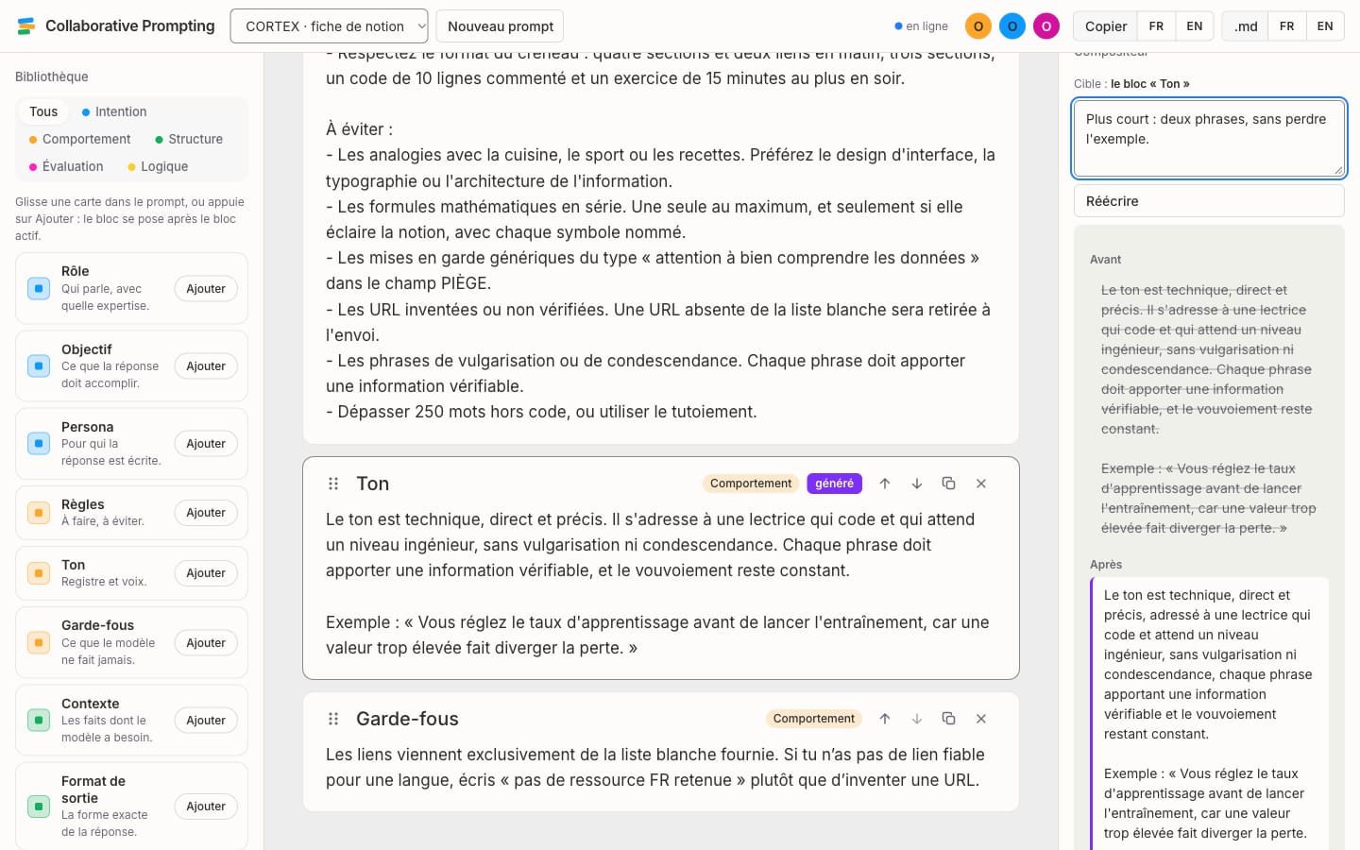Grab the Garde-fous block drag handle
The image size is (1360, 850).
(333, 719)
